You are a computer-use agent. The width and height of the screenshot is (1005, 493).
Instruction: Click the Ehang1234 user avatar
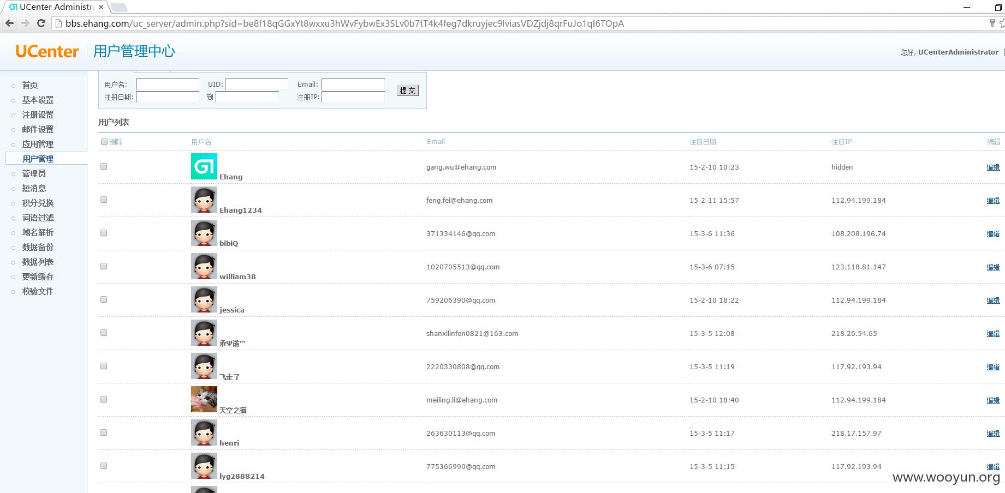pos(204,200)
